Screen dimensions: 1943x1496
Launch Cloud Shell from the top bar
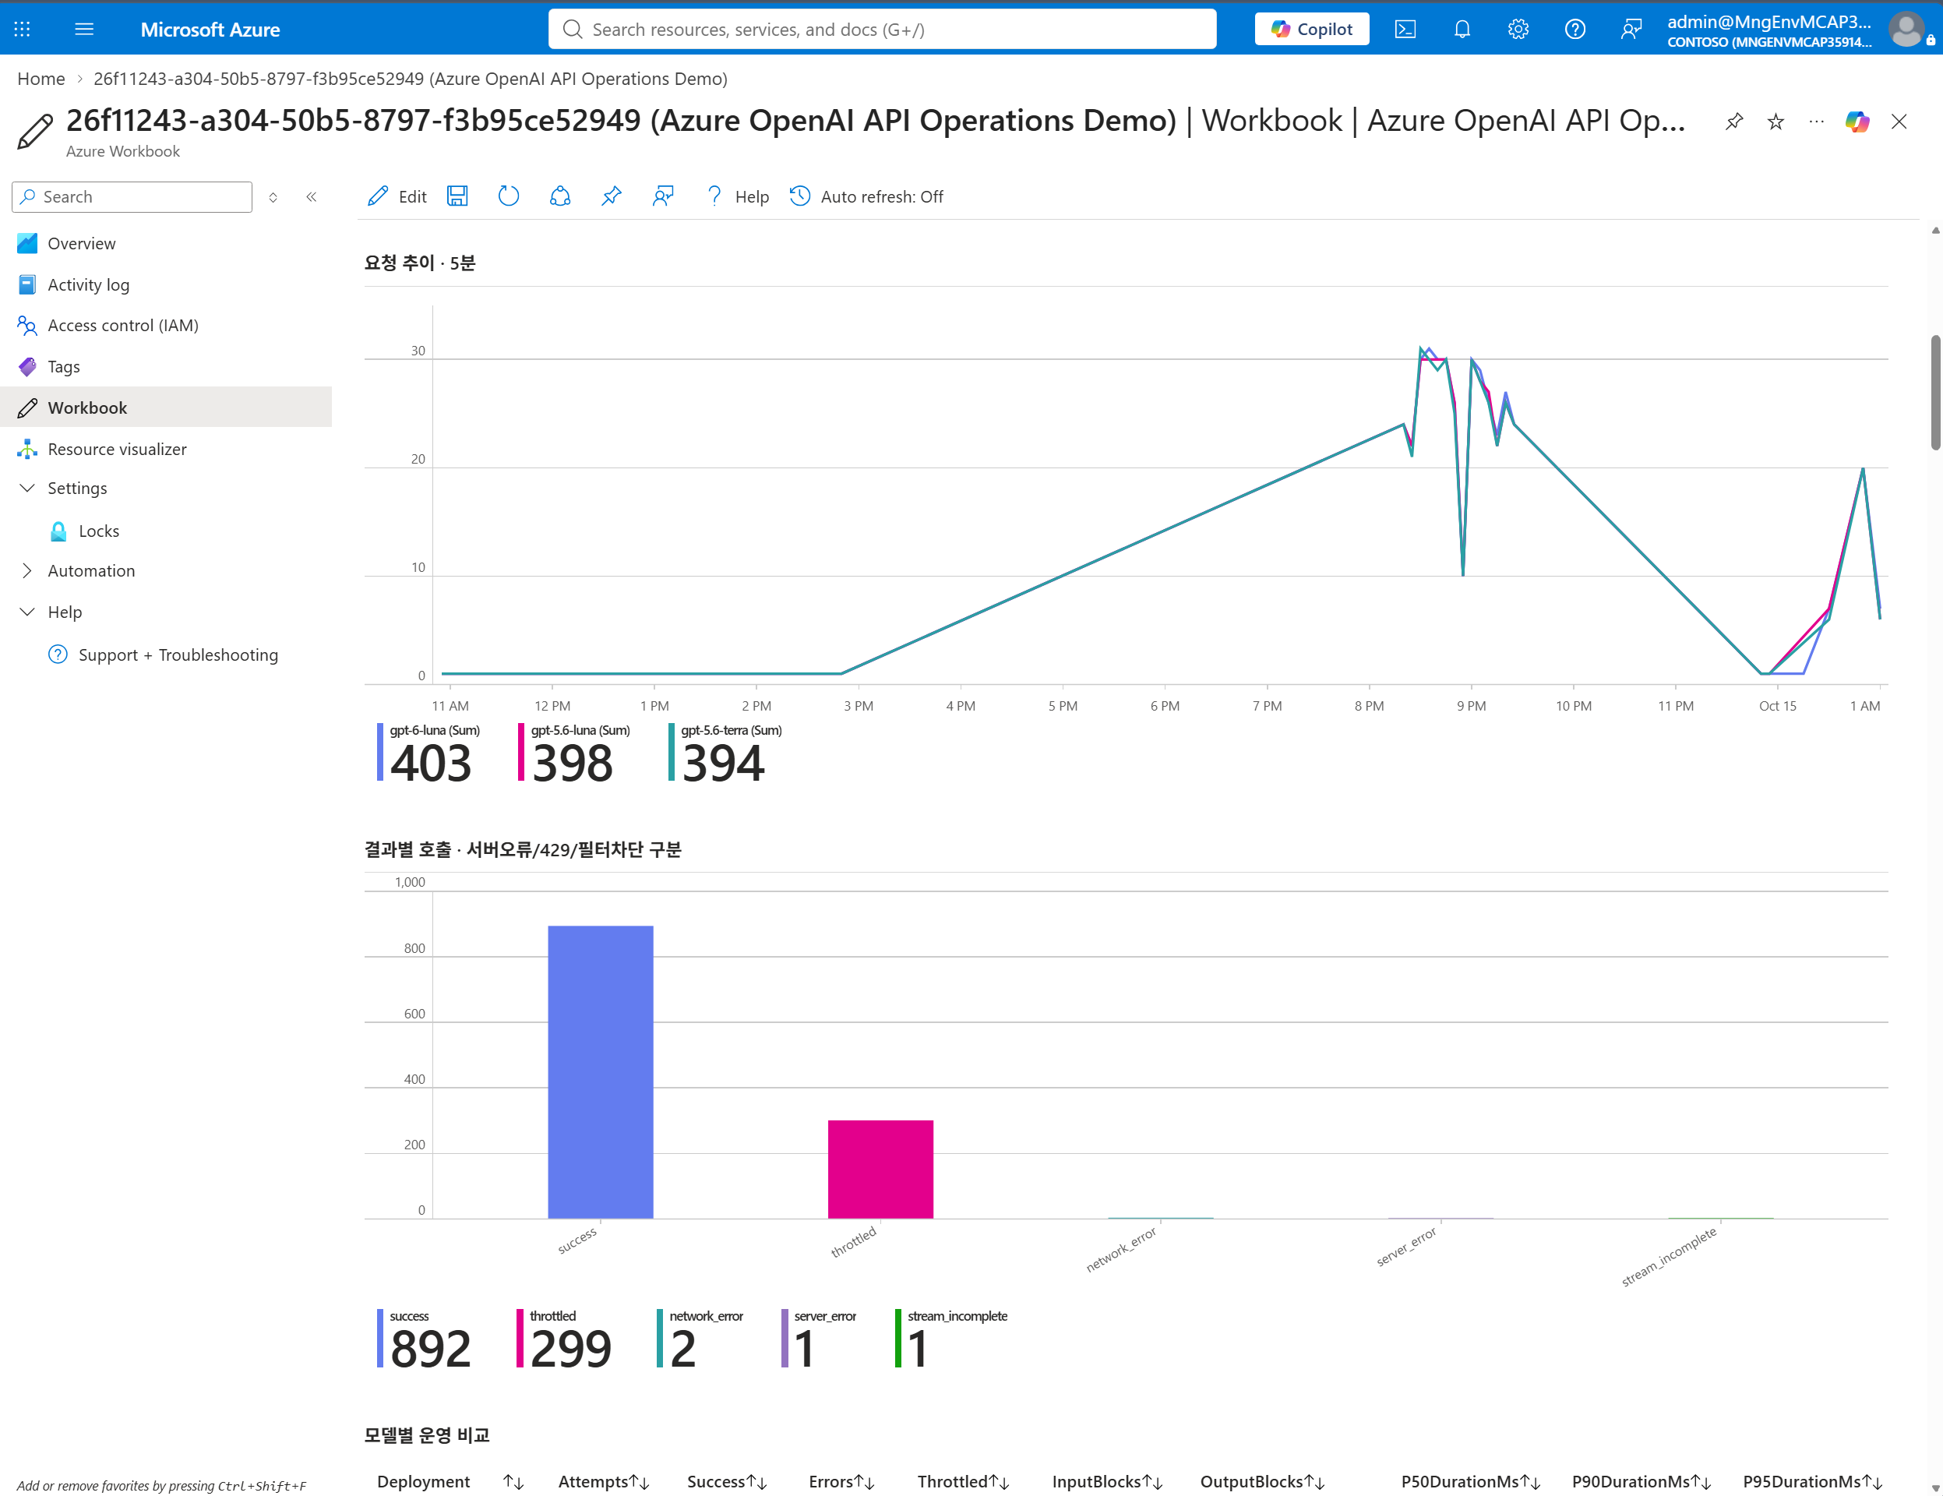coord(1405,30)
